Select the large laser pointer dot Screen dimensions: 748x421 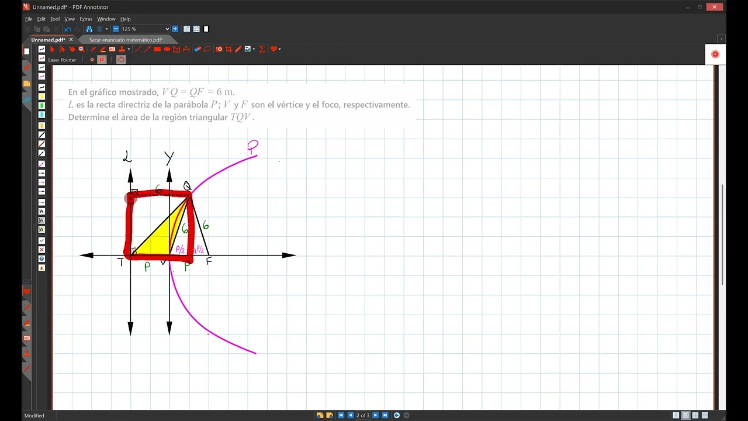tap(102, 60)
